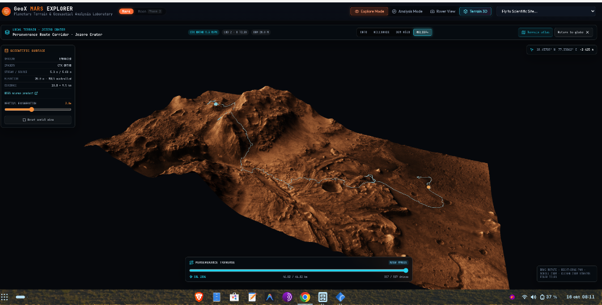602x305 pixels.
Task: Click the vertical exaggeration slider handle
Action: coord(32,110)
